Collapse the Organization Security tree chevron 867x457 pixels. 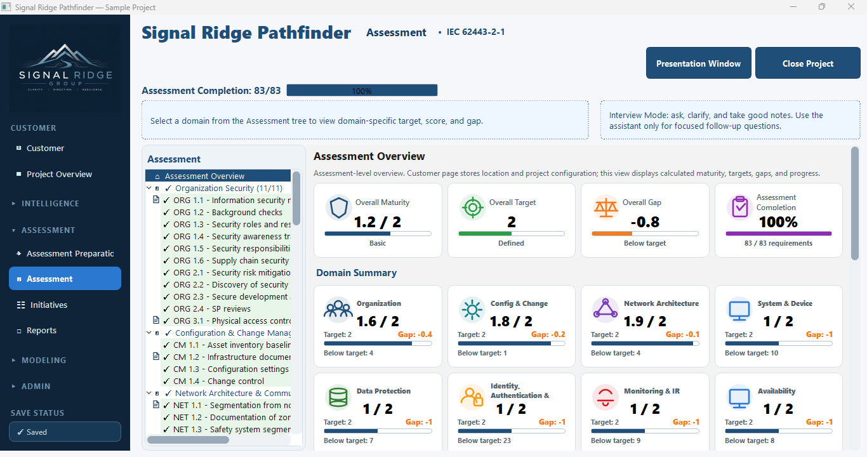pyautogui.click(x=149, y=189)
